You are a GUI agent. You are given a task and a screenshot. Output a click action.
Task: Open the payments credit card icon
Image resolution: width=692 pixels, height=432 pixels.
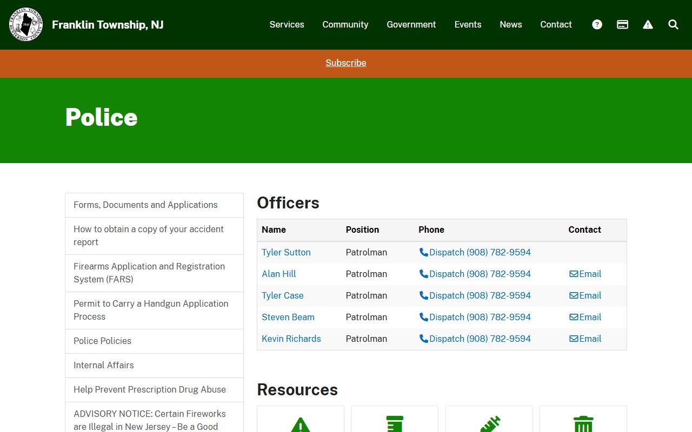point(622,24)
